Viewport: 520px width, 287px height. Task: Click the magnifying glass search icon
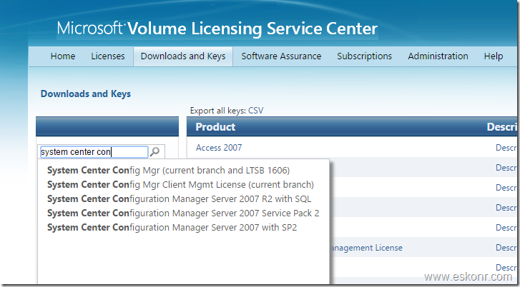click(155, 152)
